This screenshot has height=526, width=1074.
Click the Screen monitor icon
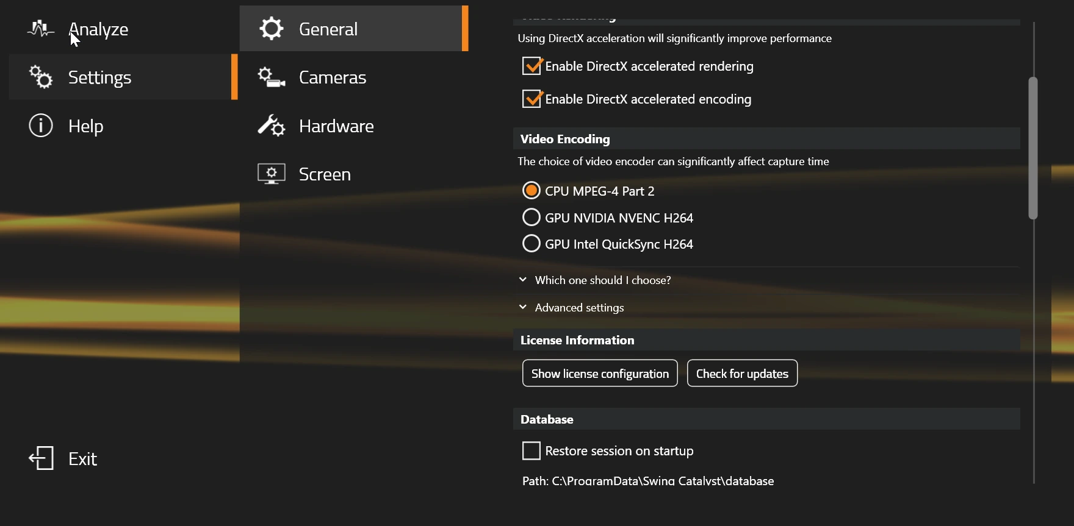[x=272, y=174]
